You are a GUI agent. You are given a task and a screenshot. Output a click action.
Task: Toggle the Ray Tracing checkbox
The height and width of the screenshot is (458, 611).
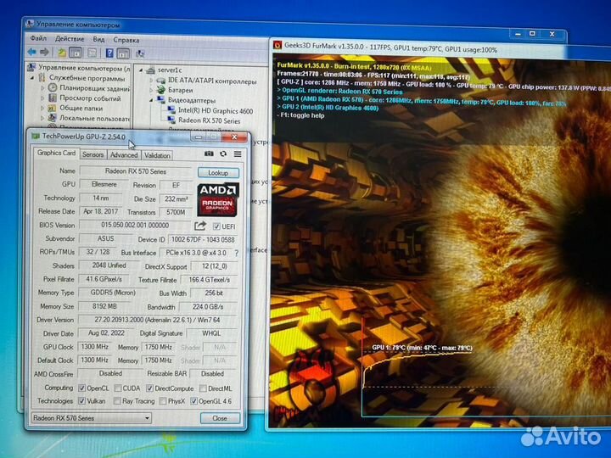coord(117,400)
